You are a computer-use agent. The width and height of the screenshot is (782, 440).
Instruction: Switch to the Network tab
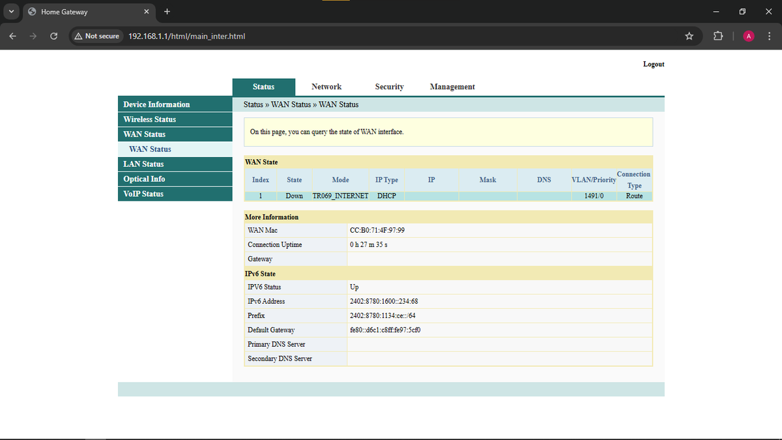click(326, 87)
